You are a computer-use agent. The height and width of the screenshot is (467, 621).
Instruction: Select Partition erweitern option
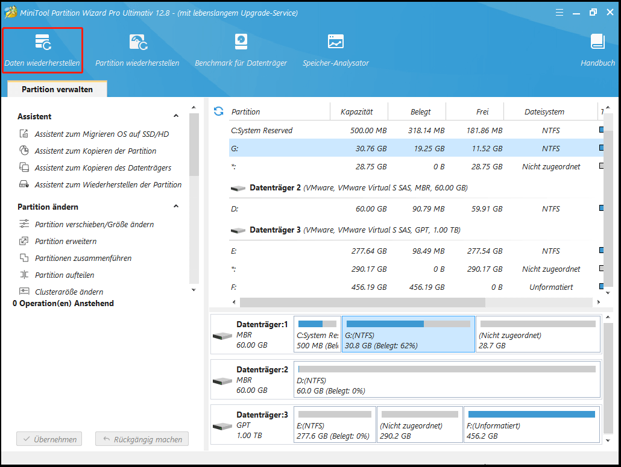pos(66,242)
